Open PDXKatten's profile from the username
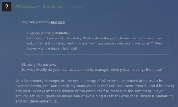 coord(26,7)
